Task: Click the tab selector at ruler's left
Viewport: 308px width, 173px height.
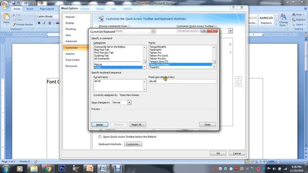Action: tap(3, 35)
